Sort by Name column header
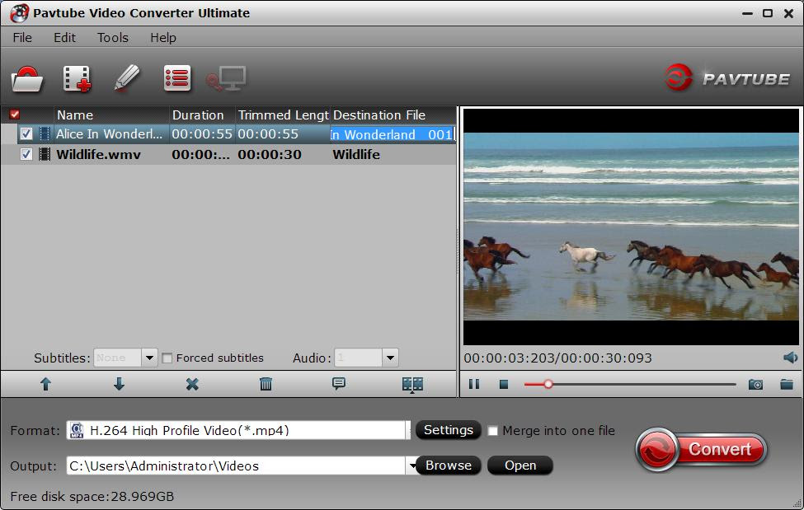The height and width of the screenshot is (510, 804). click(111, 115)
